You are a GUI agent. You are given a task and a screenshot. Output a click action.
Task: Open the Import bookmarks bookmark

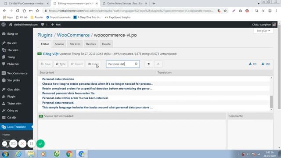pos(58,17)
